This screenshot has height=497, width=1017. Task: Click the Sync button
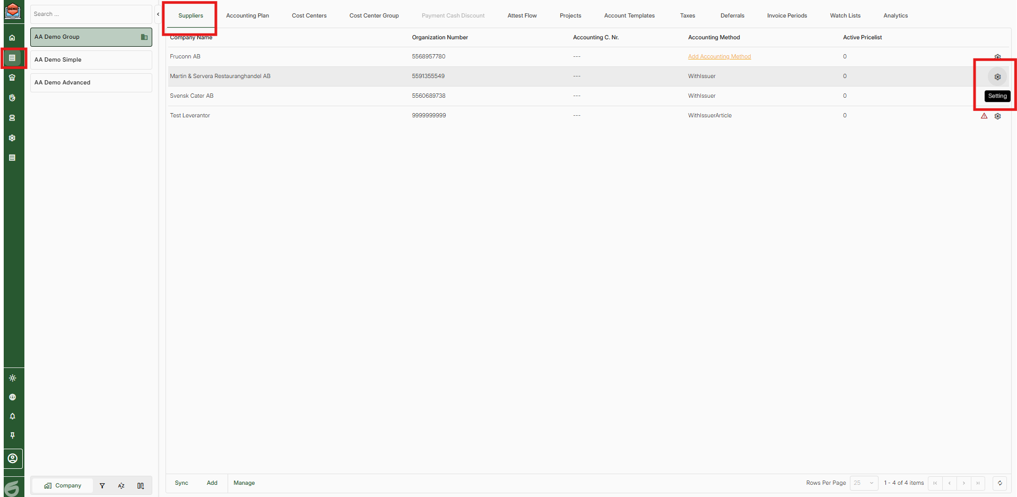[x=181, y=483]
